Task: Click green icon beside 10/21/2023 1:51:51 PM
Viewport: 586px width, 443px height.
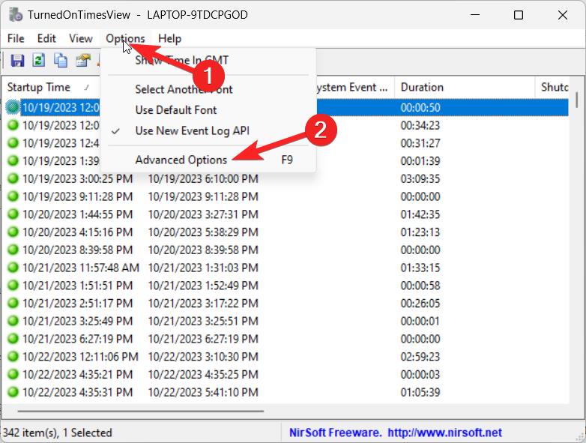Action: 13,286
